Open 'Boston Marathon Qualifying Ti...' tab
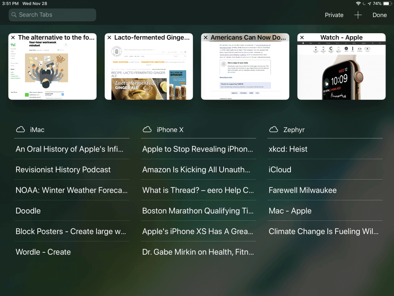 [x=199, y=211]
